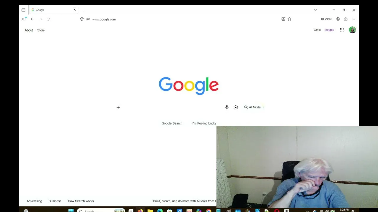
Task: Click the Google Search button
Action: coord(172,123)
